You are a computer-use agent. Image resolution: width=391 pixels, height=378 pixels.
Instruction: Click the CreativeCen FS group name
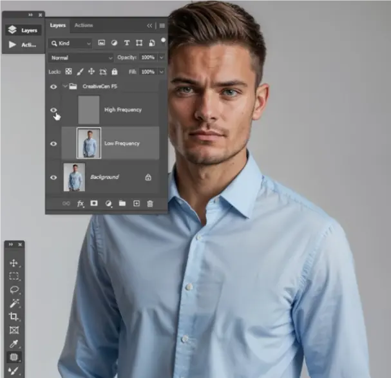[x=100, y=86]
